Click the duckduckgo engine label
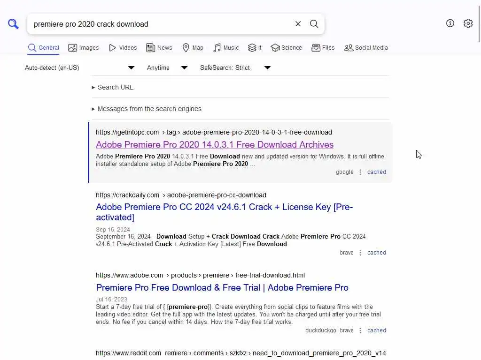The image size is (481, 360). (x=320, y=330)
